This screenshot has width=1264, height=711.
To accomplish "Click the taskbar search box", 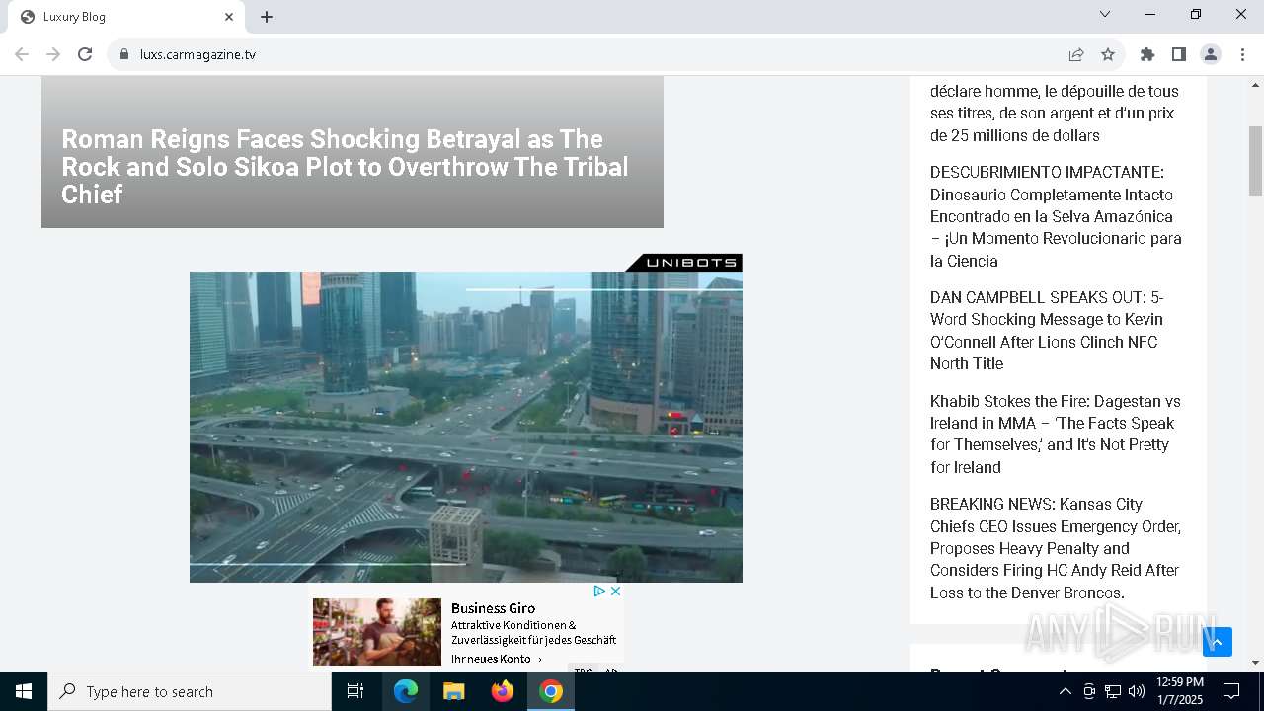I will [x=190, y=691].
